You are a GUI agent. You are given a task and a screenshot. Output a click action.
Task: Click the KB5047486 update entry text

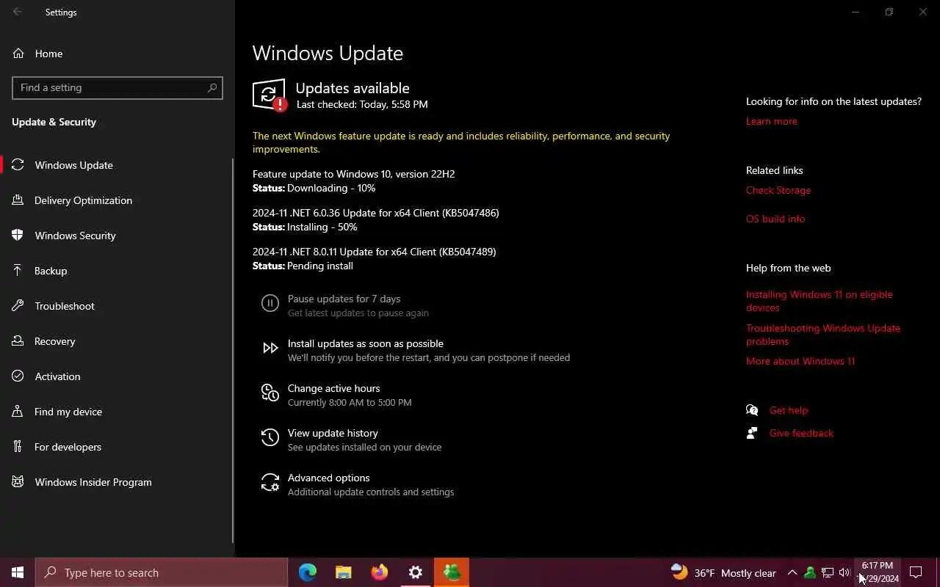pos(376,213)
